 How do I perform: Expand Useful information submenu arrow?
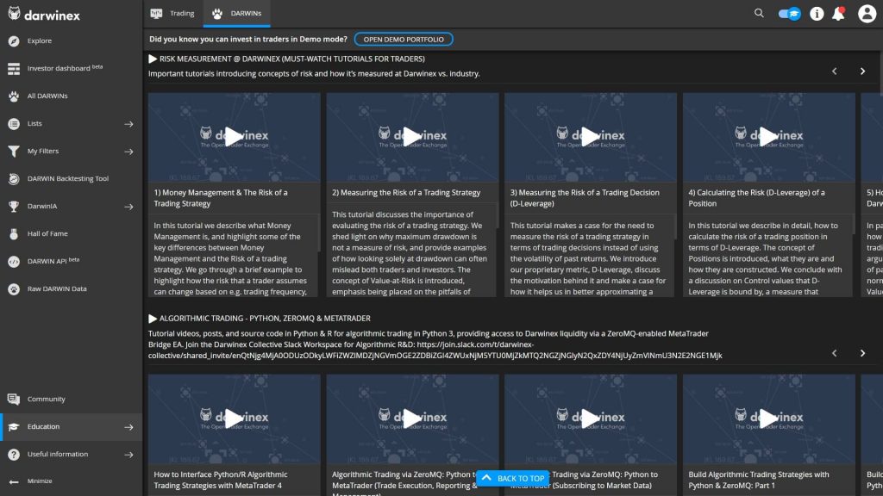tap(129, 455)
